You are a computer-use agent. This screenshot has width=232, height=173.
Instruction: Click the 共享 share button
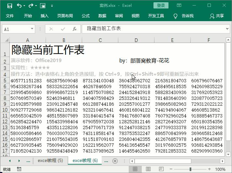click(x=217, y=16)
